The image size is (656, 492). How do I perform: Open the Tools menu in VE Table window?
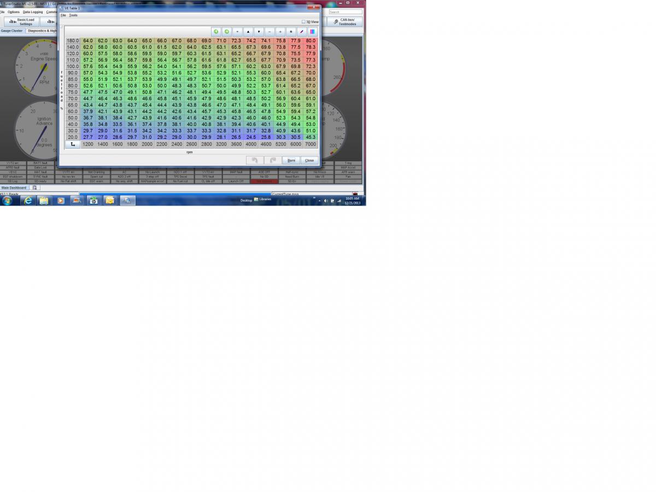coord(73,15)
